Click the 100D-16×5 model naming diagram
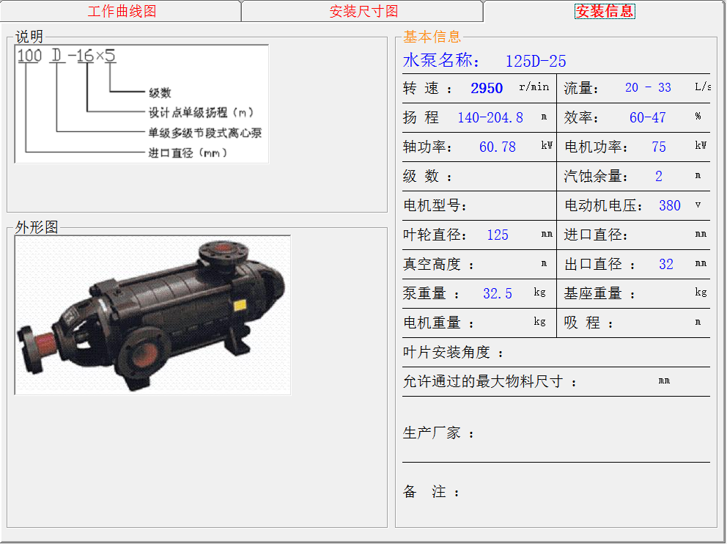Image resolution: width=727 pixels, height=544 pixels. coord(141,104)
